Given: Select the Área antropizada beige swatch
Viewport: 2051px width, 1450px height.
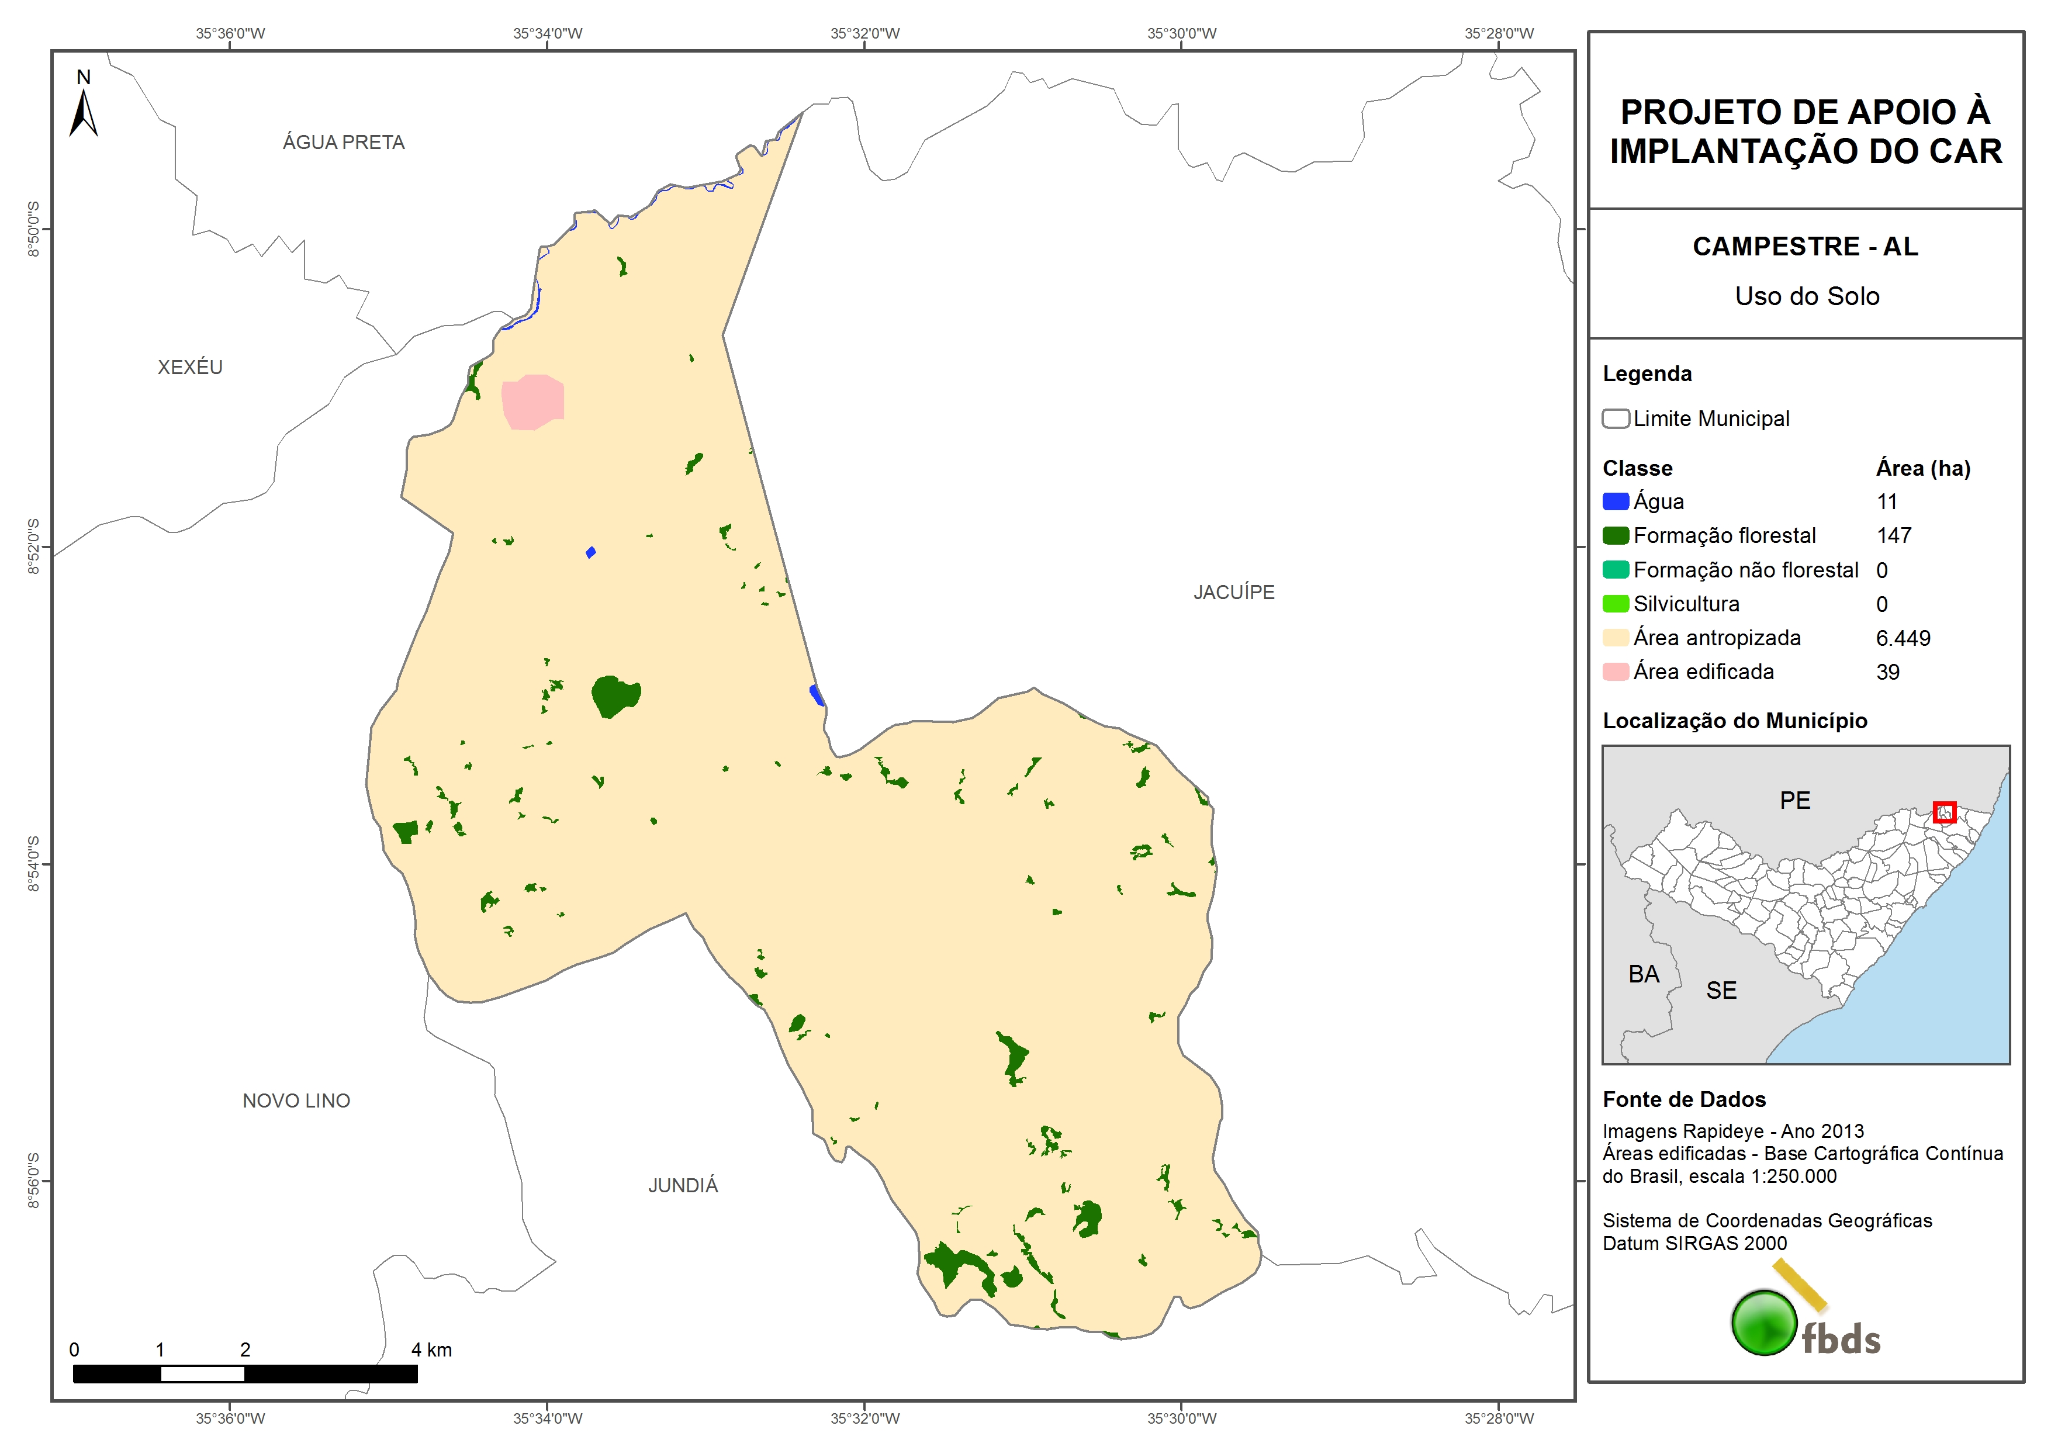Looking at the screenshot, I should tap(1615, 638).
